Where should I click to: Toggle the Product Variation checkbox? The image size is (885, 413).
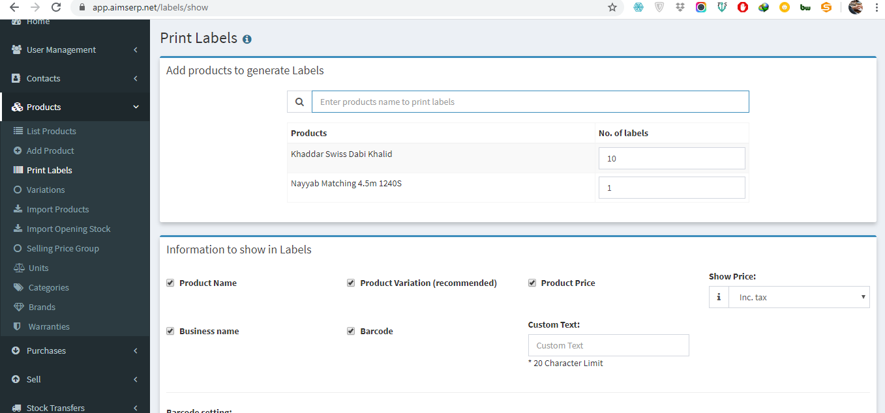351,283
